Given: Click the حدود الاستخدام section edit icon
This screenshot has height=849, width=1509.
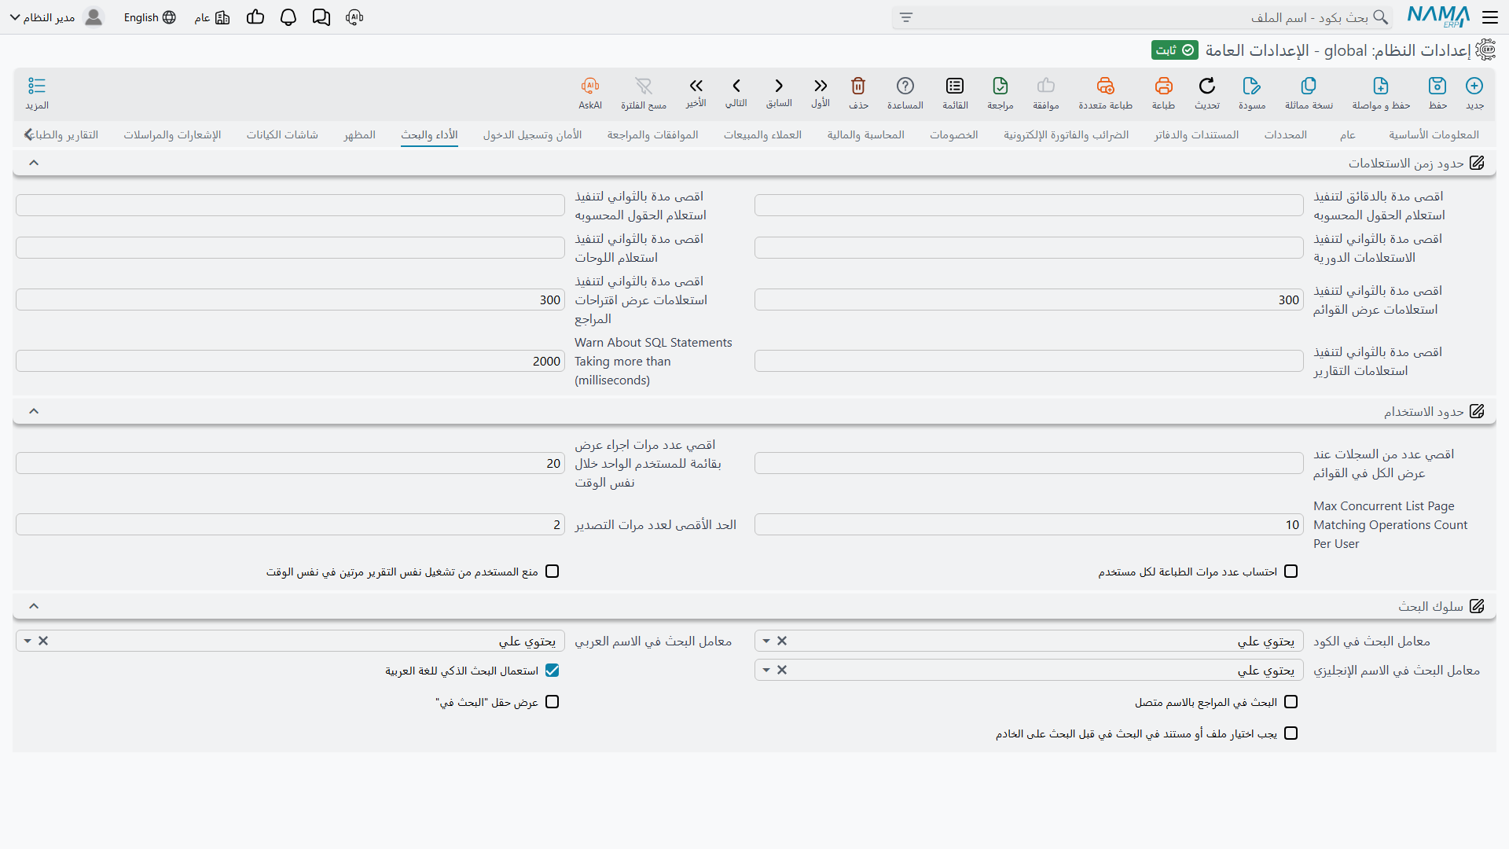Looking at the screenshot, I should pos(1477,411).
